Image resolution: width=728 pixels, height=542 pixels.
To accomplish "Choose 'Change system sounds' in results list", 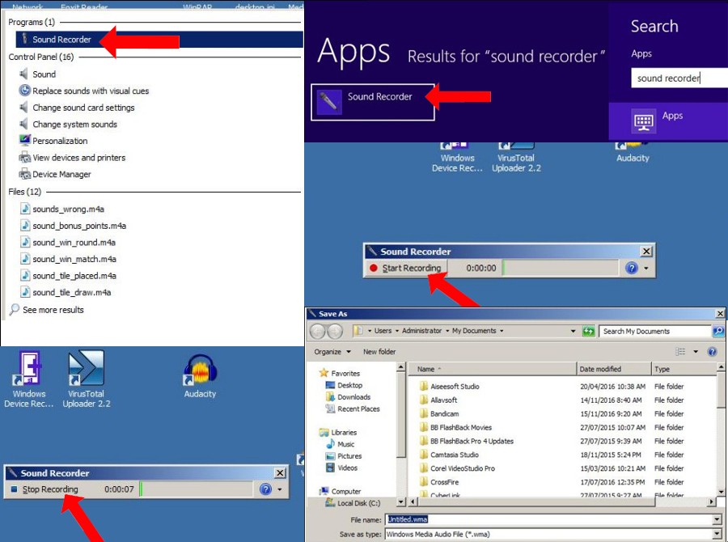I will tap(74, 125).
